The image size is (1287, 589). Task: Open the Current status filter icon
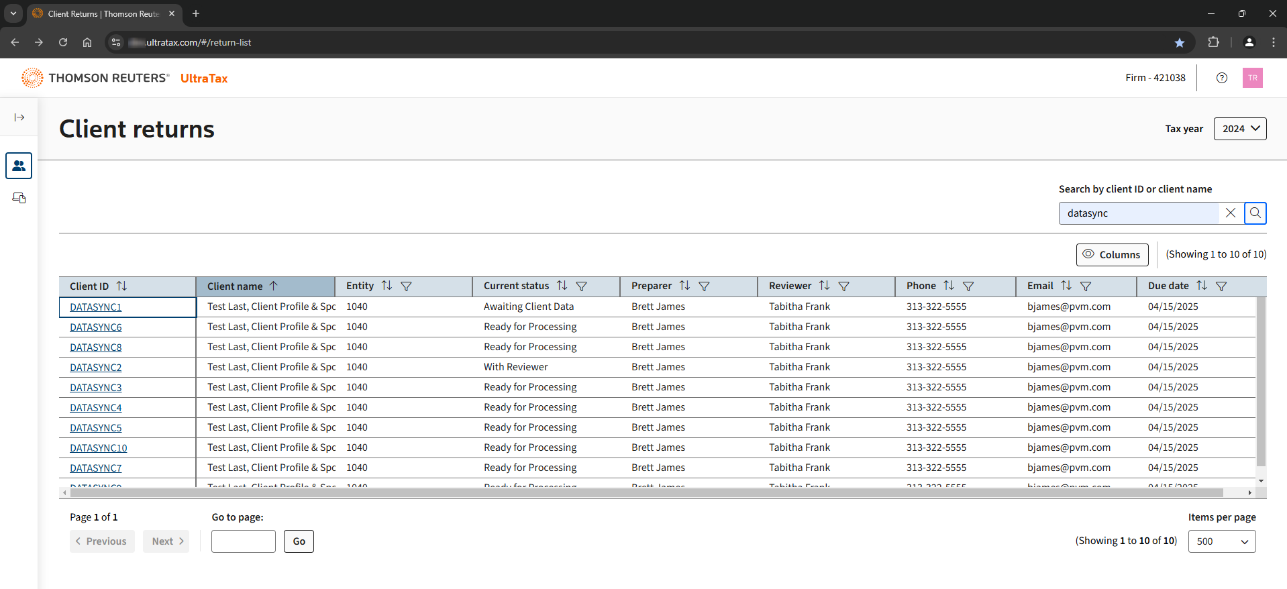click(581, 286)
